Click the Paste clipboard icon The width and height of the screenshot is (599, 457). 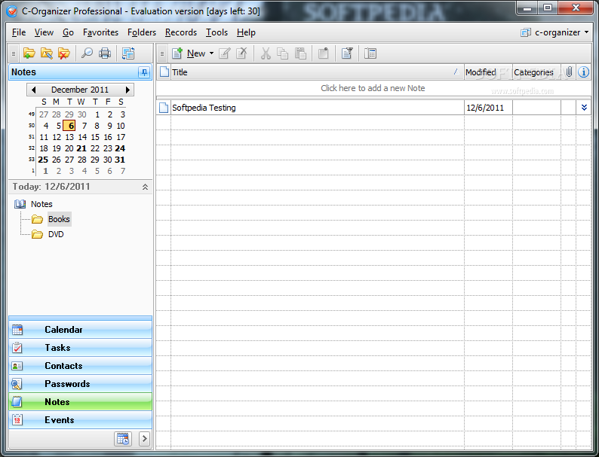[x=301, y=53]
